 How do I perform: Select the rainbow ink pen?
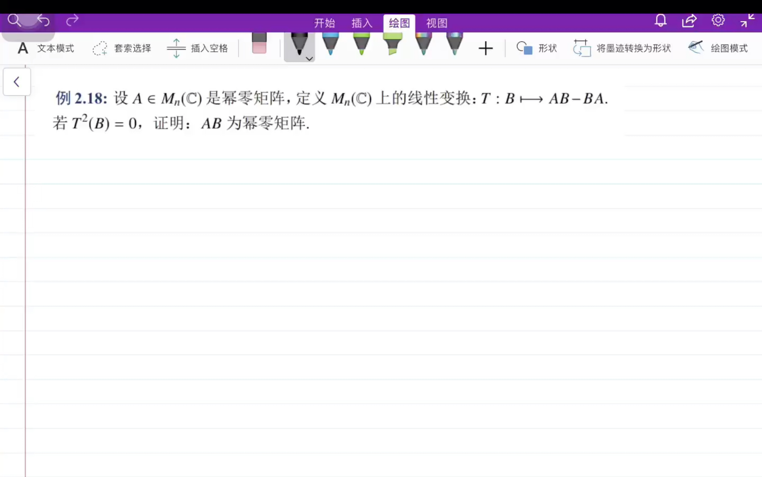pos(424,44)
